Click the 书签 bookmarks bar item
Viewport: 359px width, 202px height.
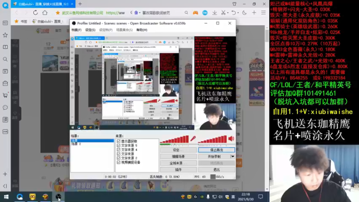click(x=21, y=21)
